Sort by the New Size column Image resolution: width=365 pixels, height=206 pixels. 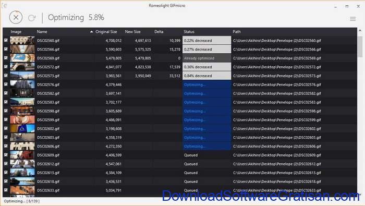coord(132,32)
